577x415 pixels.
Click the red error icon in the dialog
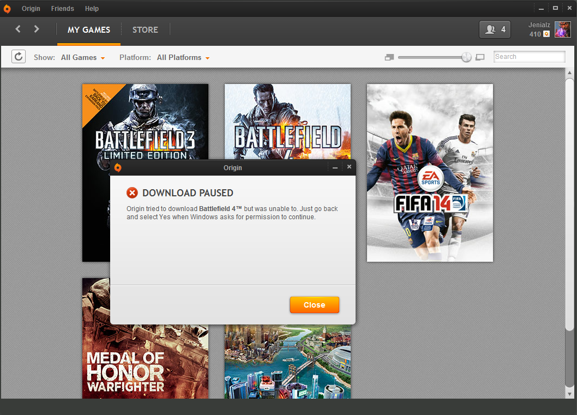tap(132, 193)
